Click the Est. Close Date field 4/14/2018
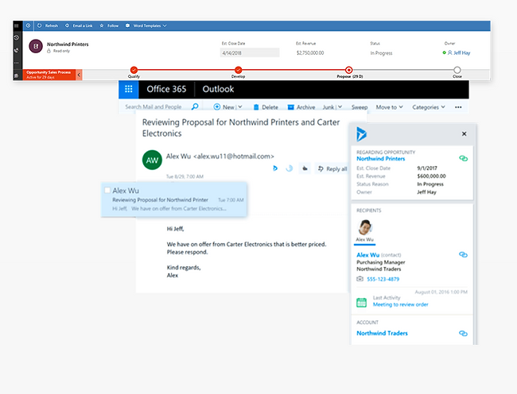The image size is (517, 394). (x=250, y=52)
